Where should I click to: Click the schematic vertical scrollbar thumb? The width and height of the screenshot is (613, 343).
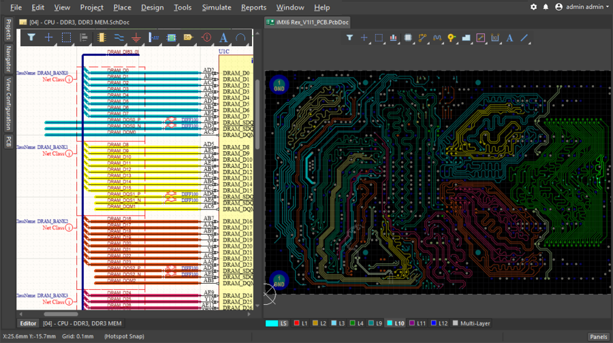(257, 114)
